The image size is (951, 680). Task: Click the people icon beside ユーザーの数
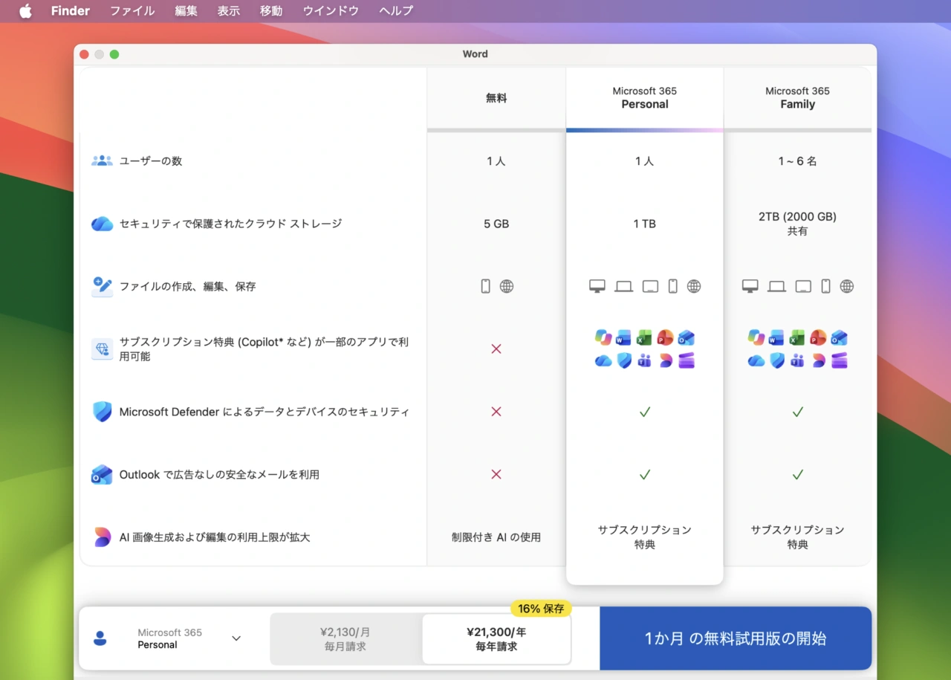(x=102, y=161)
